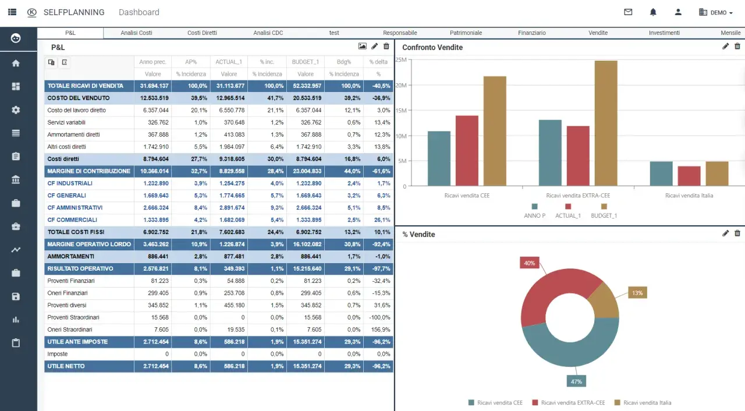Toggle ACTUAL_1 legend in bar chart
The height and width of the screenshot is (411, 745).
point(568,211)
